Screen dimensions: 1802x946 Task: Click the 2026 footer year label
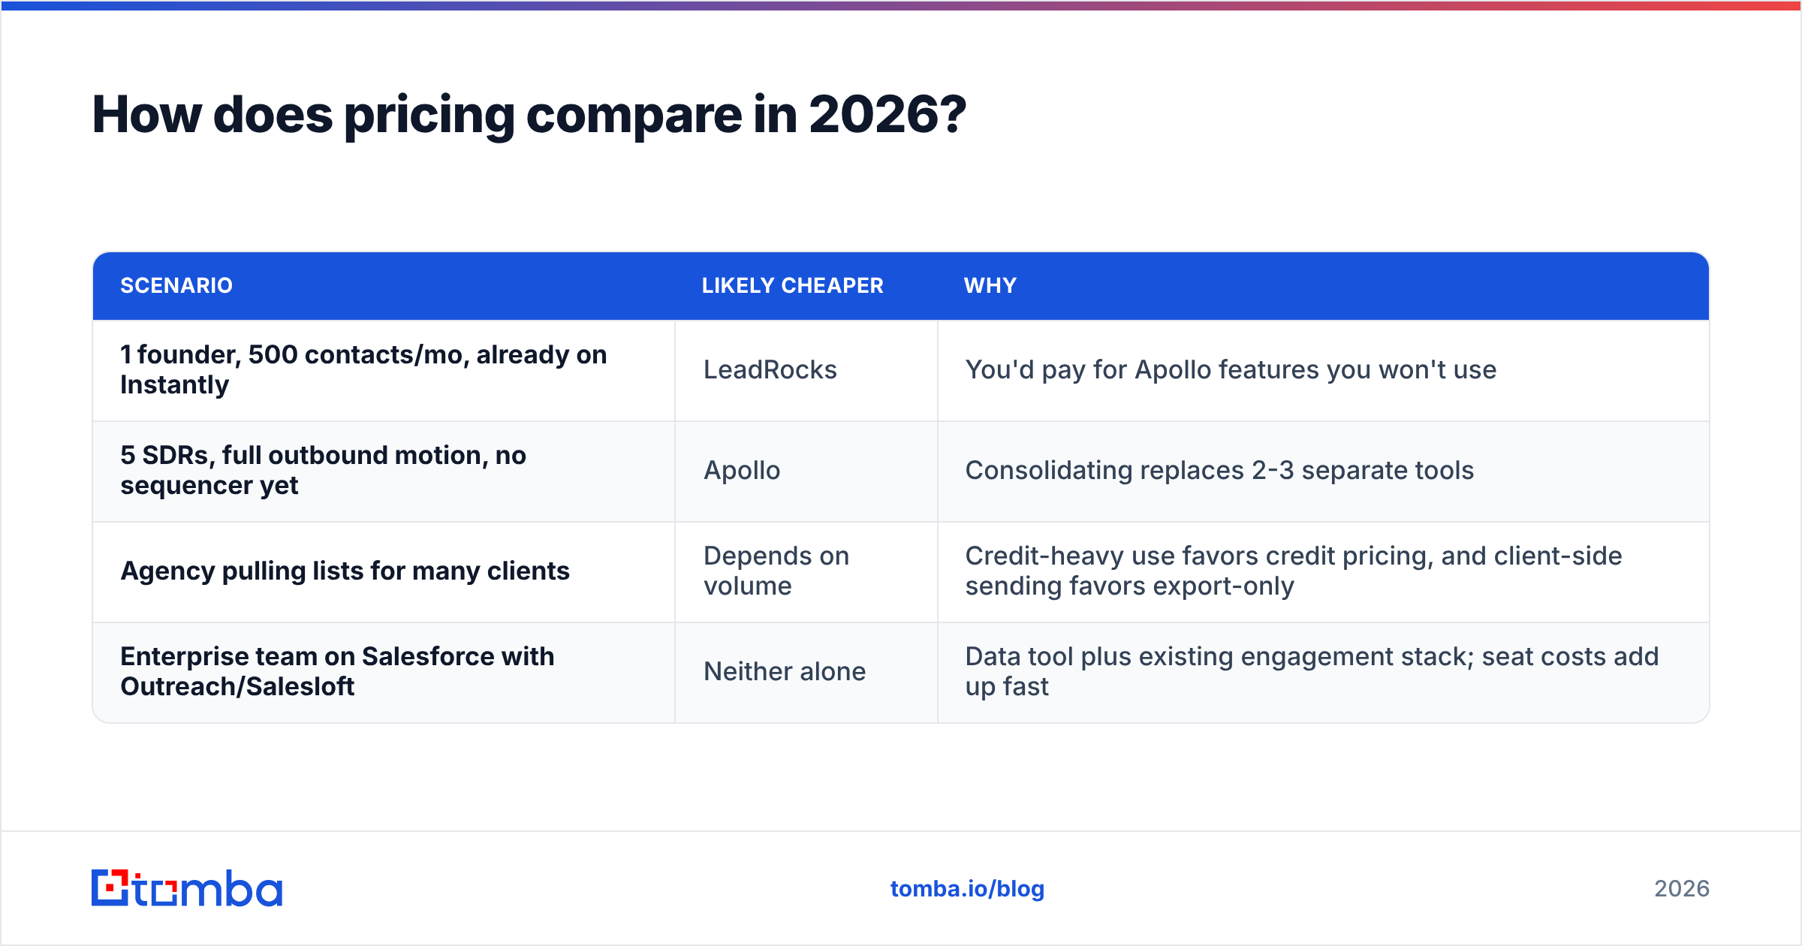[1682, 889]
